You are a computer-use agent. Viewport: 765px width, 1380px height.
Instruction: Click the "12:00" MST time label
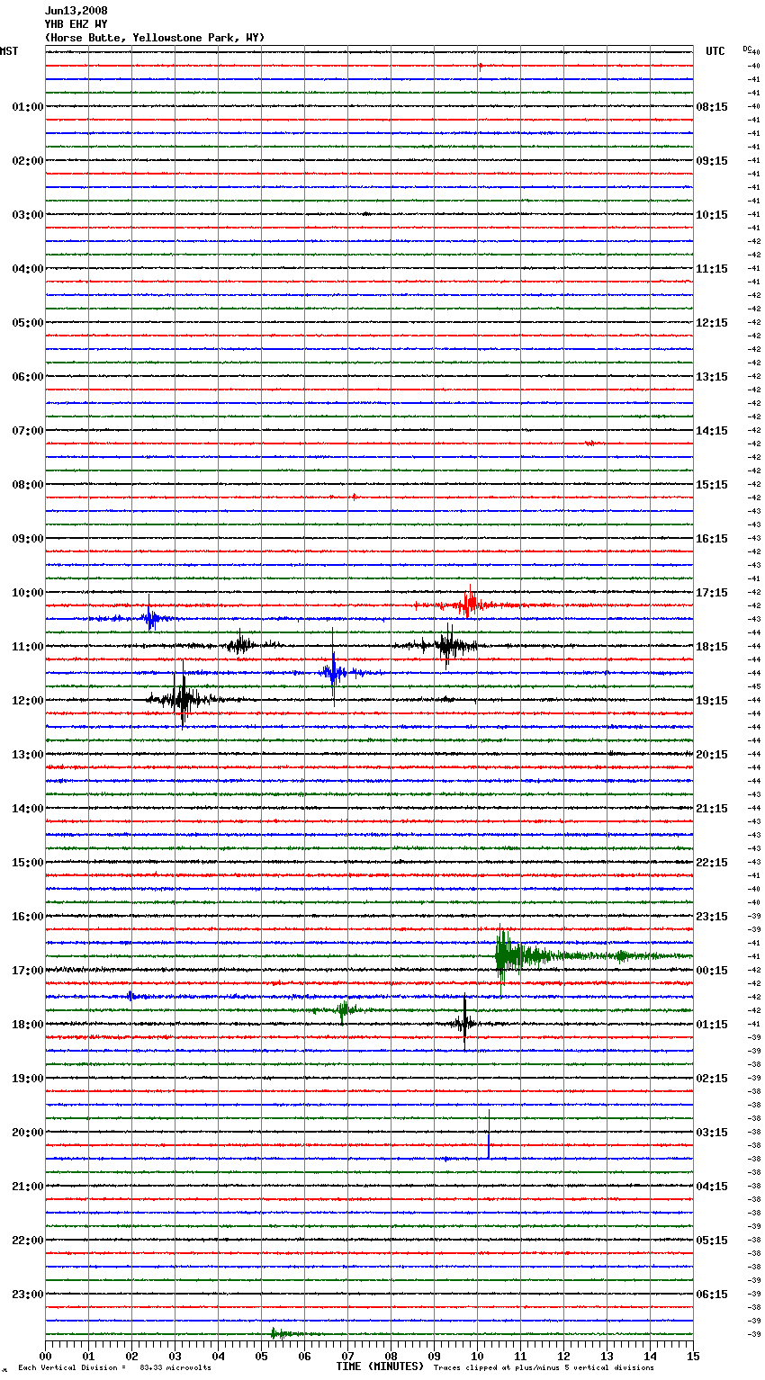[x=28, y=701]
